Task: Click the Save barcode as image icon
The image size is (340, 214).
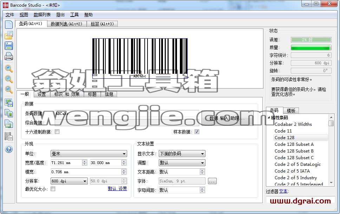Action: (9, 103)
